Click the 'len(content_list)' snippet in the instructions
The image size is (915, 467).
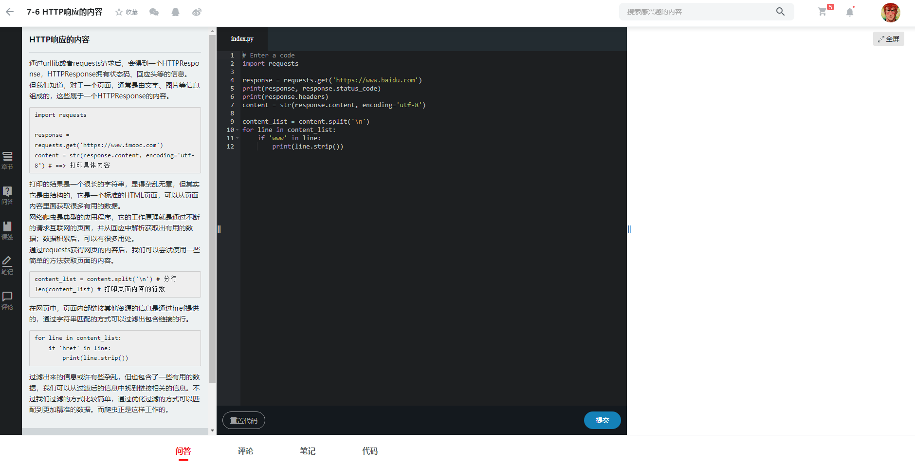[100, 289]
